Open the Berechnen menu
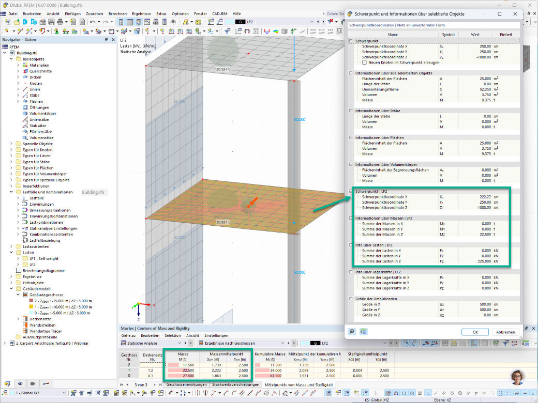The width and height of the screenshot is (538, 403). point(117,14)
